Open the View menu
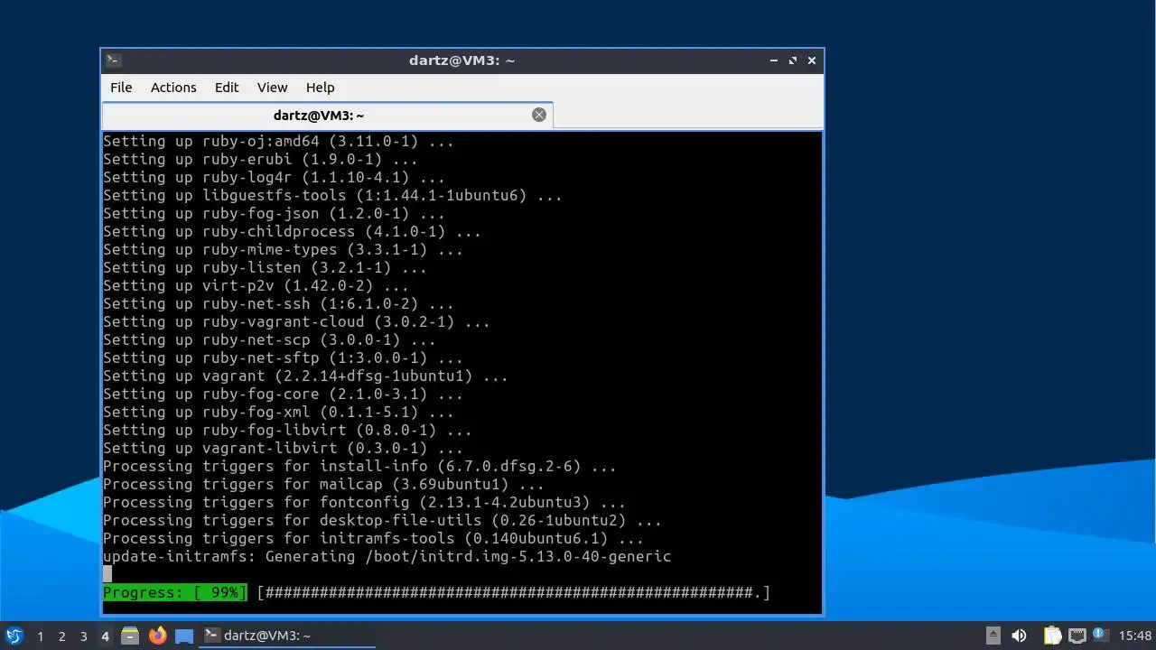 click(272, 88)
